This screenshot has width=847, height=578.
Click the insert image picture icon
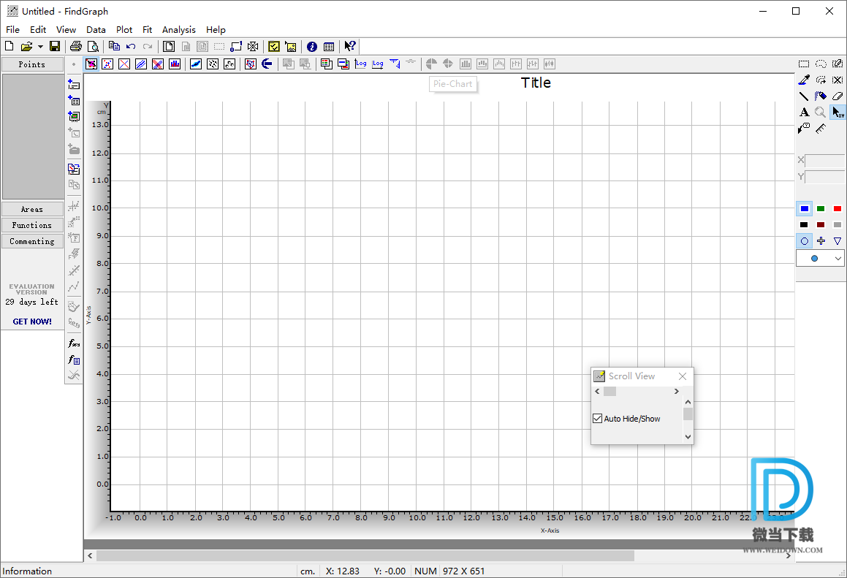pos(291,47)
